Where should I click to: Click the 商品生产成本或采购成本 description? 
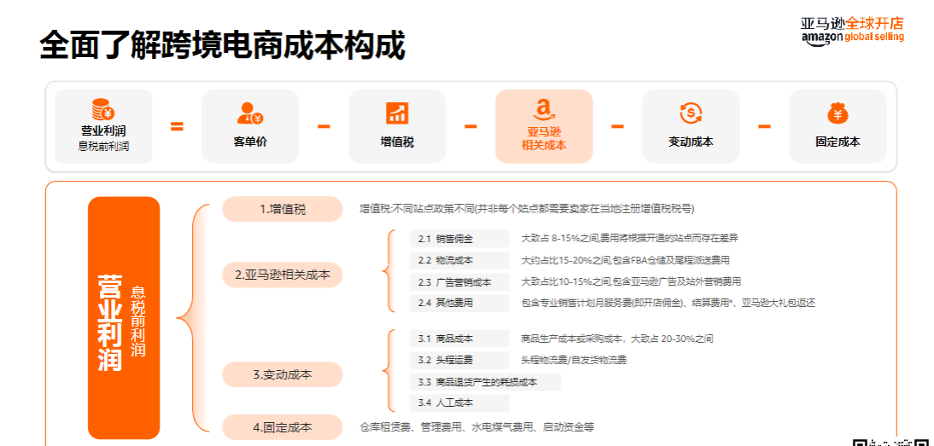[616, 339]
